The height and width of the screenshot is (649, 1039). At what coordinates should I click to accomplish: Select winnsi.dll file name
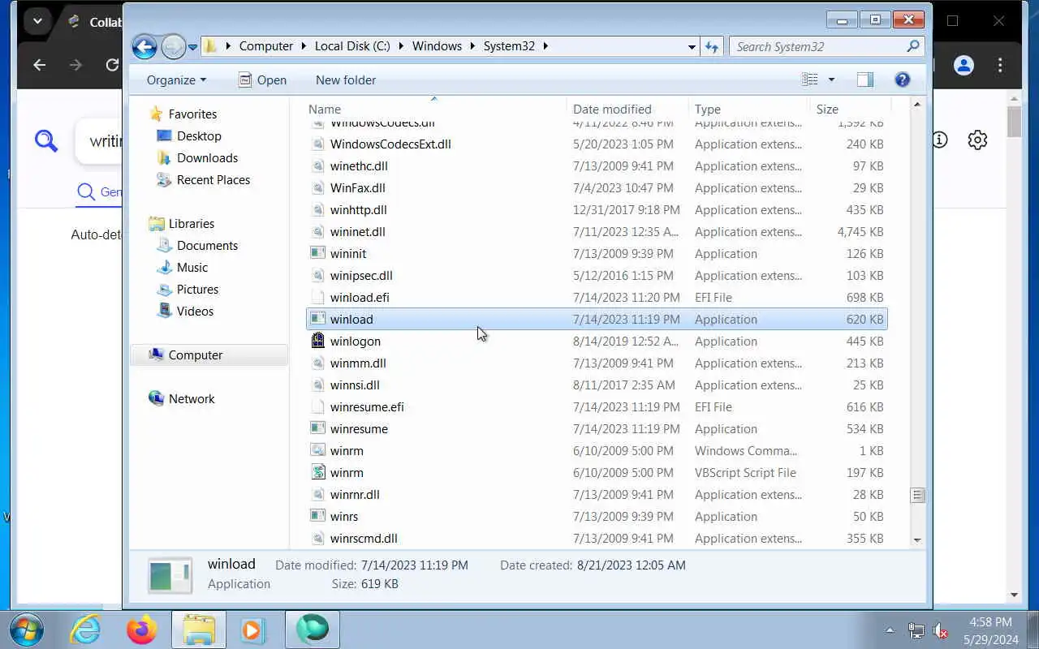coord(355,385)
